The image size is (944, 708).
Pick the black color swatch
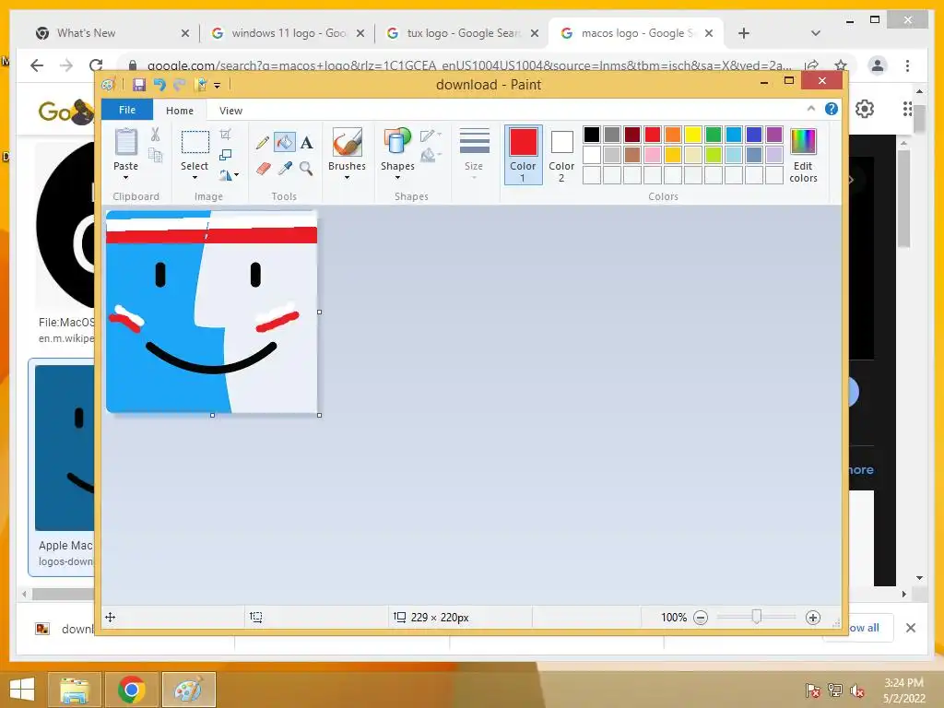tap(592, 135)
